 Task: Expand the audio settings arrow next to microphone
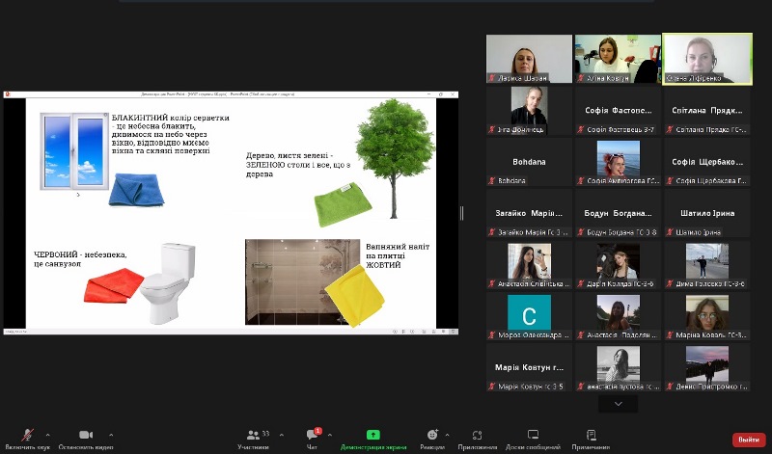click(x=52, y=435)
